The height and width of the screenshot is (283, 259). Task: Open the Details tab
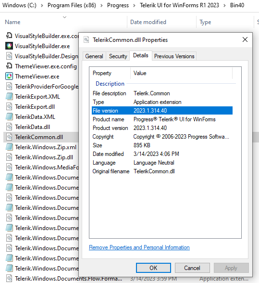(x=141, y=55)
